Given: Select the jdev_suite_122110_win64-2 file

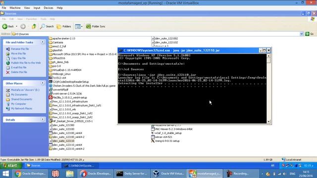Looking at the screenshot, I should [66, 149].
